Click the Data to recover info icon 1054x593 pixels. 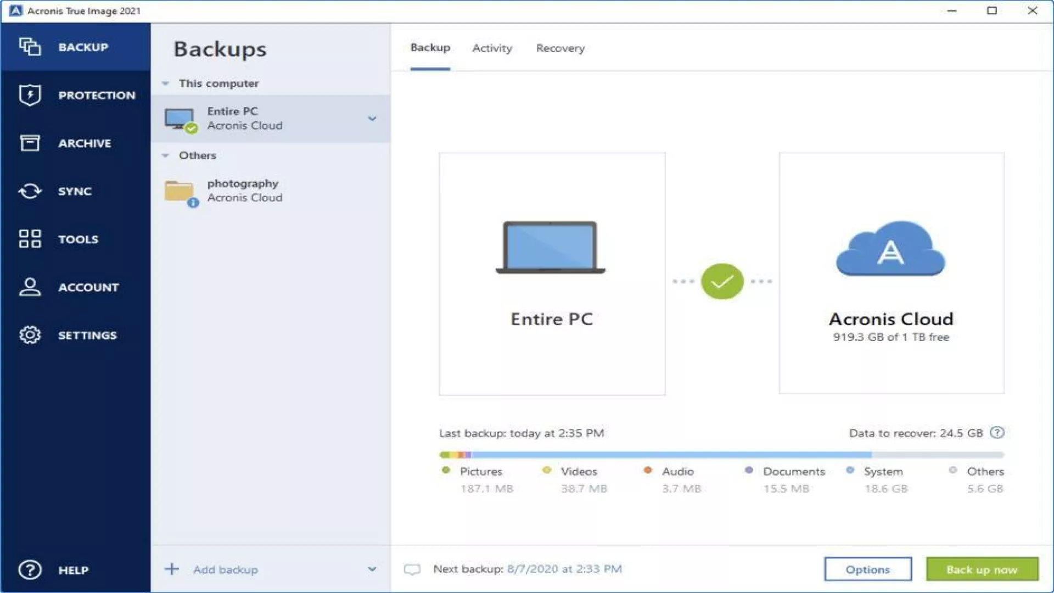pos(997,433)
